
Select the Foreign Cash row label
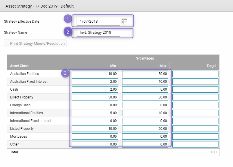20,105
